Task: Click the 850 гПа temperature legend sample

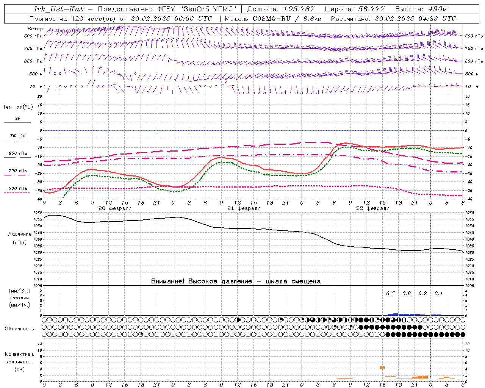Action: 17,158
